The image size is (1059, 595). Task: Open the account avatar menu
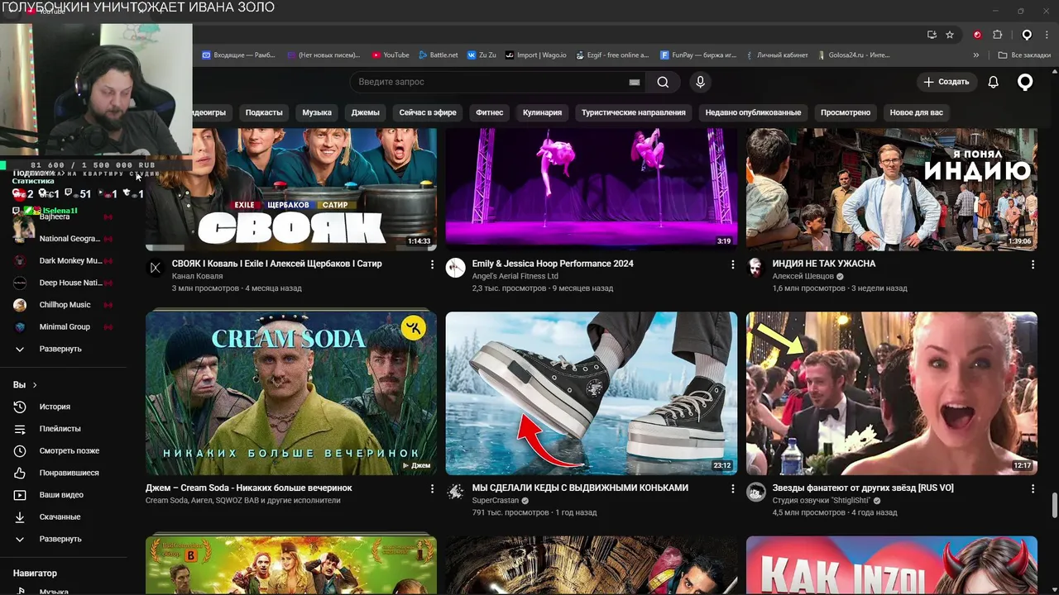[x=1025, y=82]
